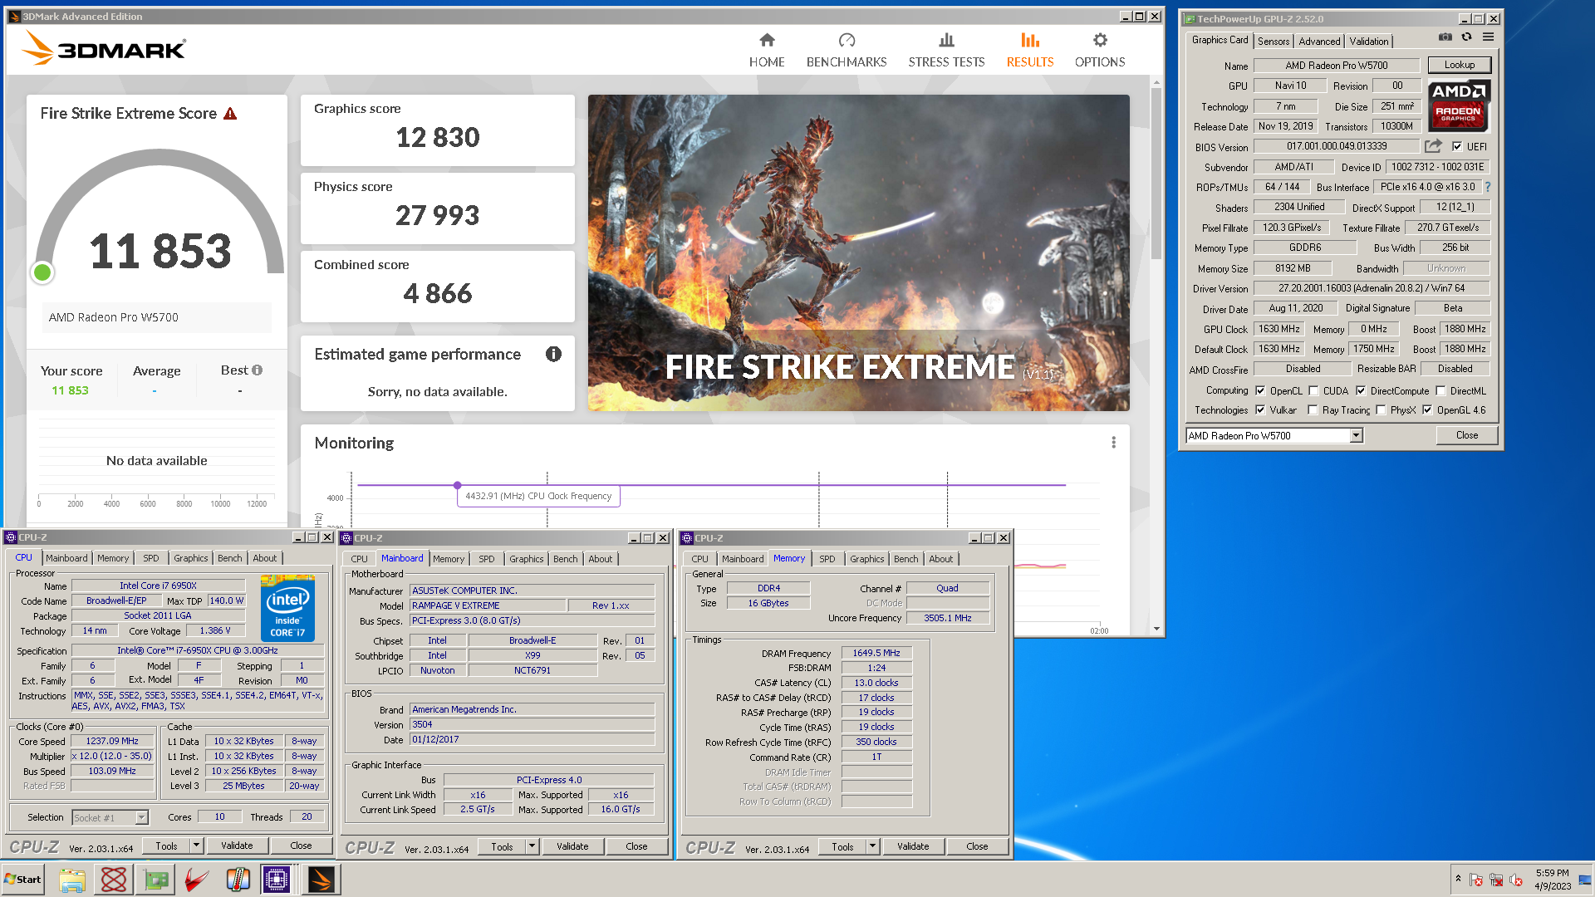This screenshot has width=1595, height=897.
Task: Switch to 3DMark orange taskbar icon
Action: click(x=321, y=880)
